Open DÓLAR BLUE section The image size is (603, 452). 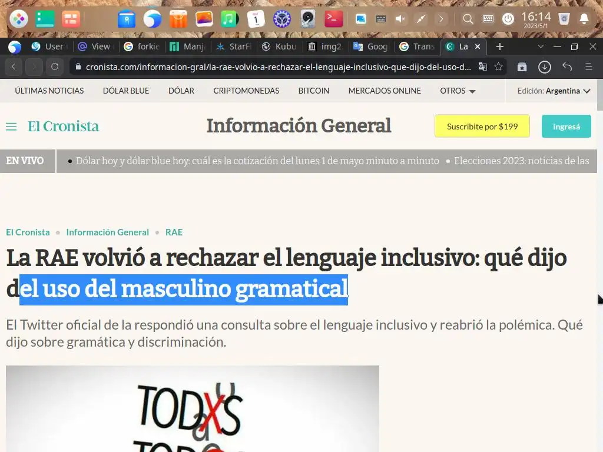pyautogui.click(x=126, y=91)
